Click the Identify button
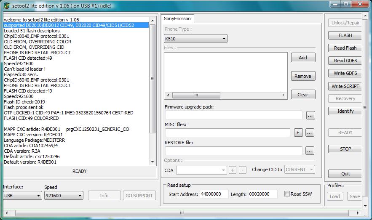This screenshot has width=372, height=220. 345,111
